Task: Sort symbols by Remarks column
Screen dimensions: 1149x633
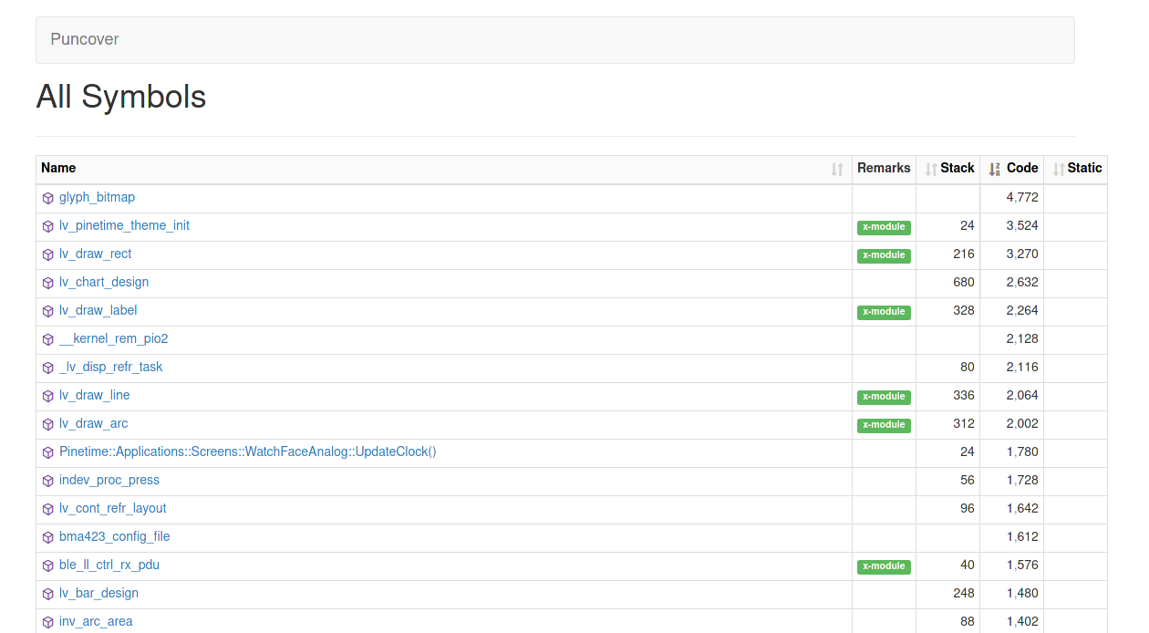Action: pos(884,169)
